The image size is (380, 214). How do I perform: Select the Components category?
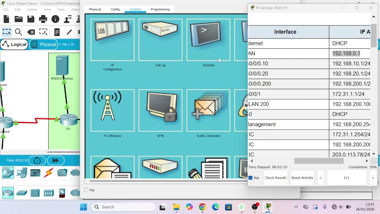point(35,172)
